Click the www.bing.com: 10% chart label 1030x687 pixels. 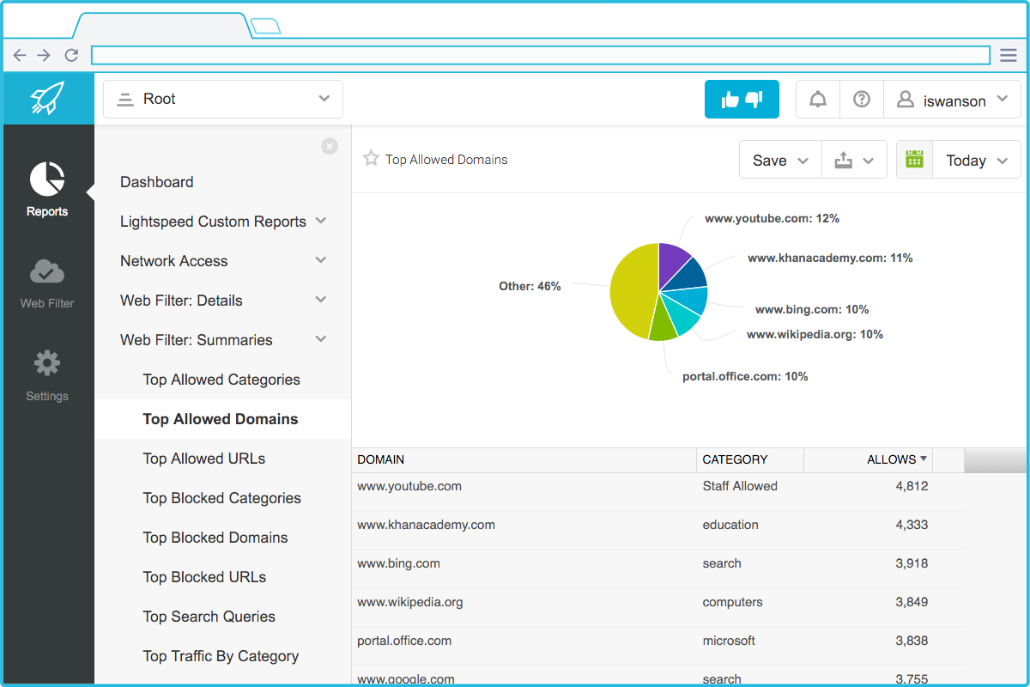[812, 310]
